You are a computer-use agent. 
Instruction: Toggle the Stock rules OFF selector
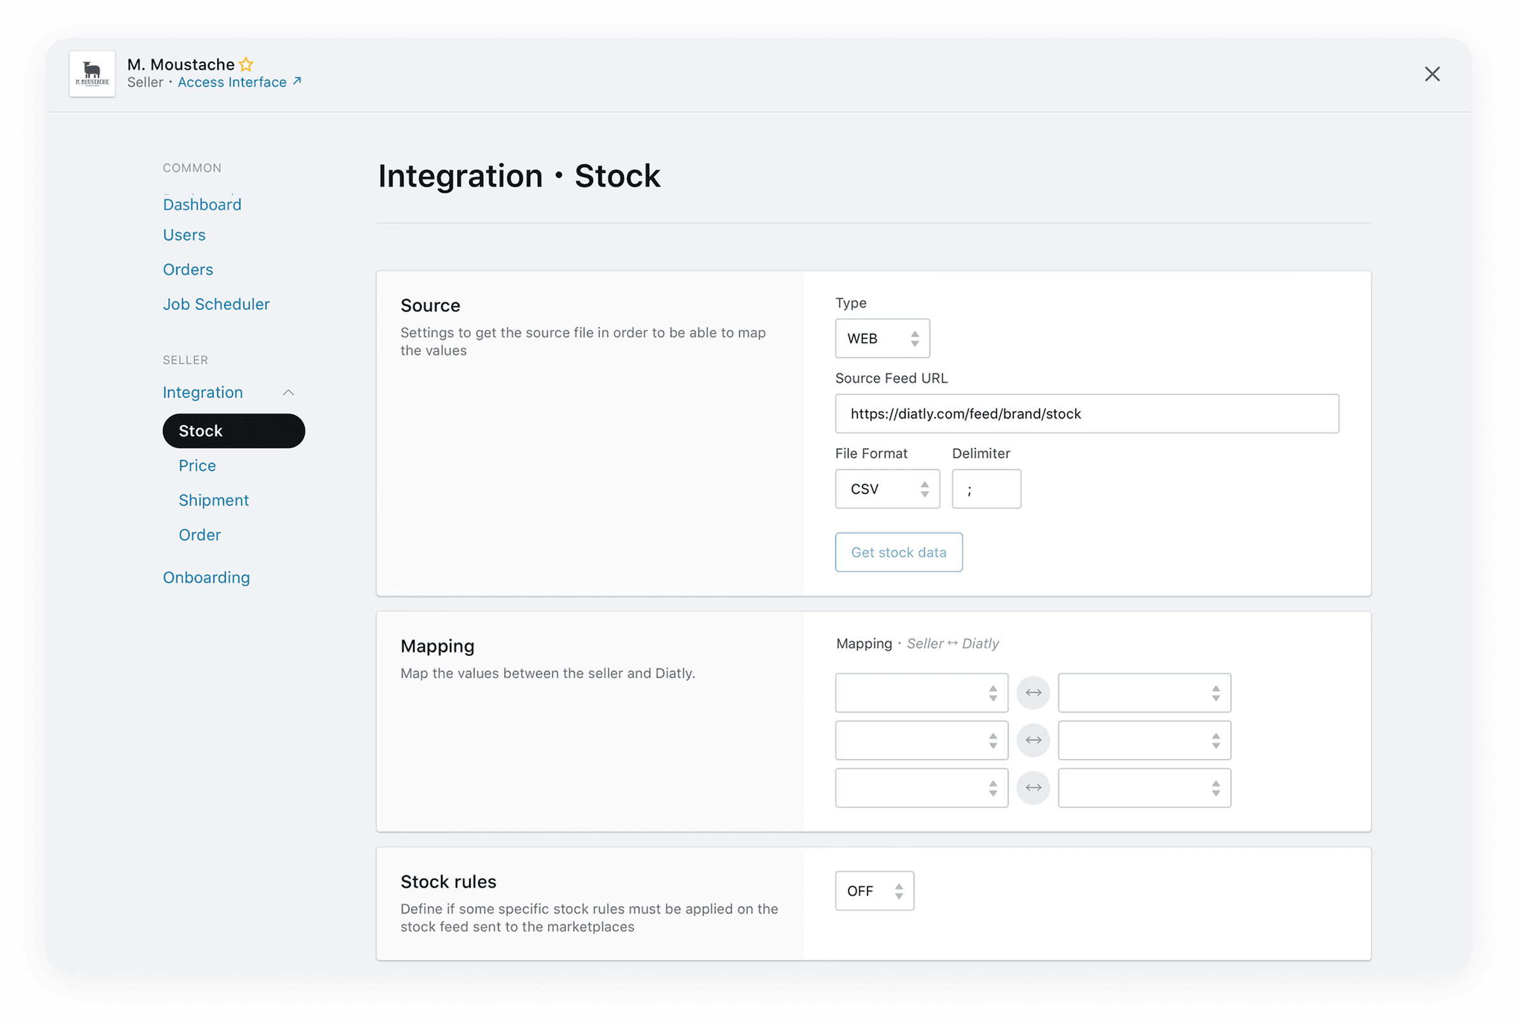click(x=874, y=891)
